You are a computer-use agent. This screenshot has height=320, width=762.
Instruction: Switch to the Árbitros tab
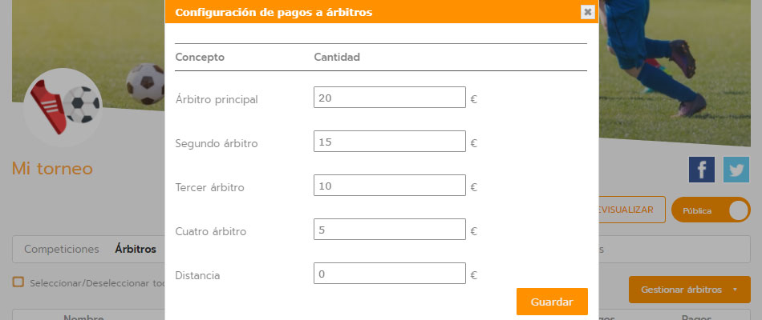(136, 249)
